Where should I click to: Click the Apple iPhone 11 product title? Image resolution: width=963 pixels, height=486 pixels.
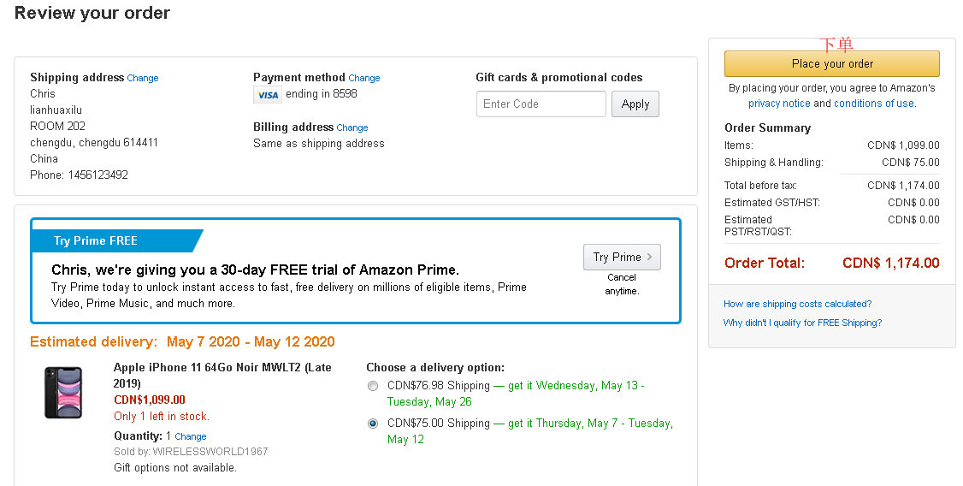click(222, 376)
